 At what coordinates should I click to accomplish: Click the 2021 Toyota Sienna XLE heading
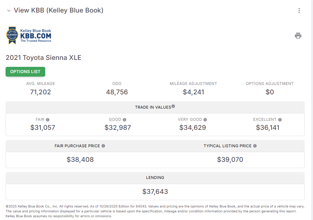coord(43,58)
